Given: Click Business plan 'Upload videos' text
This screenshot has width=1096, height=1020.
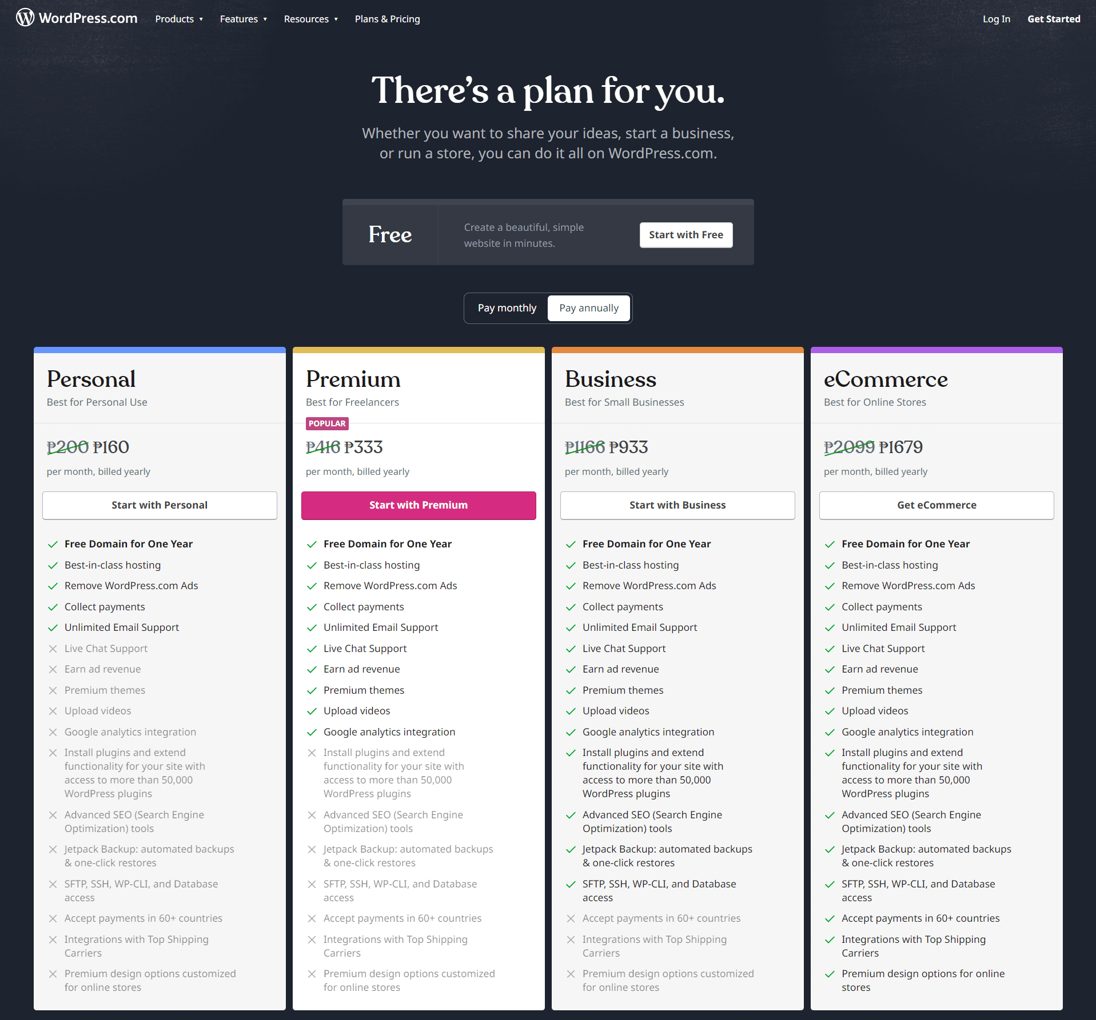Looking at the screenshot, I should (x=616, y=711).
